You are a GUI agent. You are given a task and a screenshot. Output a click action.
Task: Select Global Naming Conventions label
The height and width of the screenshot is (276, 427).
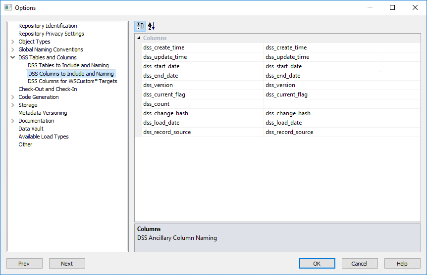pyautogui.click(x=51, y=49)
